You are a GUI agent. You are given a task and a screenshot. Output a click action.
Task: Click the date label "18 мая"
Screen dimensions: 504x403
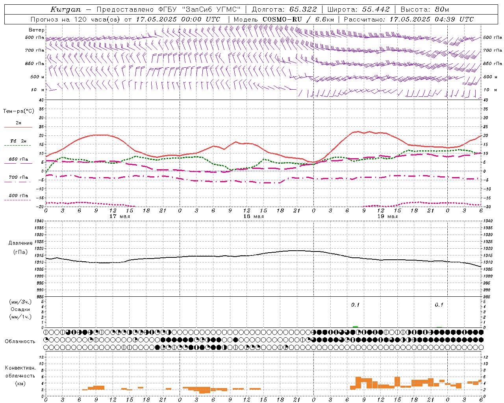coord(254,216)
